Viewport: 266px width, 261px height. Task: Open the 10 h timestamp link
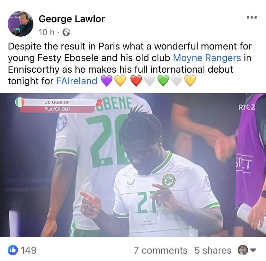pos(47,32)
